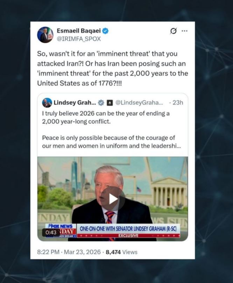Click Lindsey Graham's verified badge
This screenshot has width=233, height=283.
point(101,103)
